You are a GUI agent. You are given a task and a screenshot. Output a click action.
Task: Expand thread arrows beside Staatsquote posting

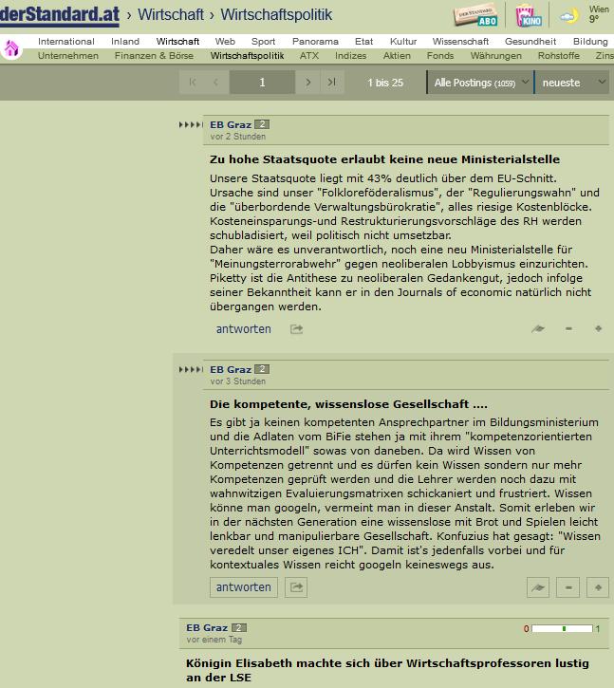tap(191, 125)
